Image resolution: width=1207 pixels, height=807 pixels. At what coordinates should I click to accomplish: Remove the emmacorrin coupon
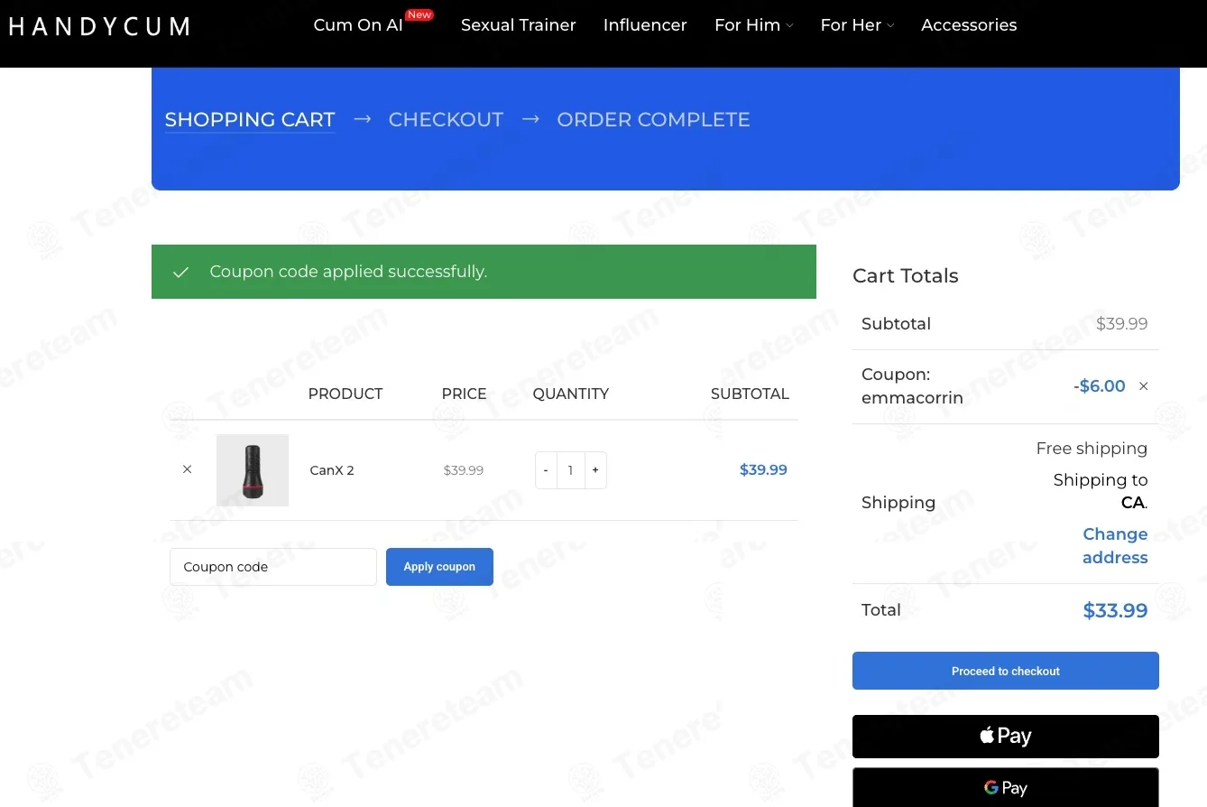[1143, 386]
